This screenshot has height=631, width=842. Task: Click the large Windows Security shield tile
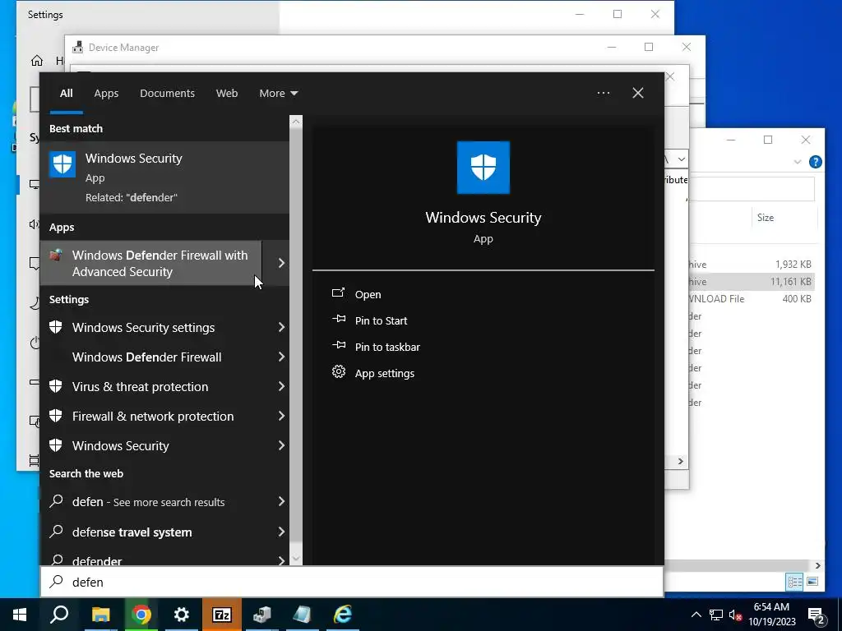point(483,168)
